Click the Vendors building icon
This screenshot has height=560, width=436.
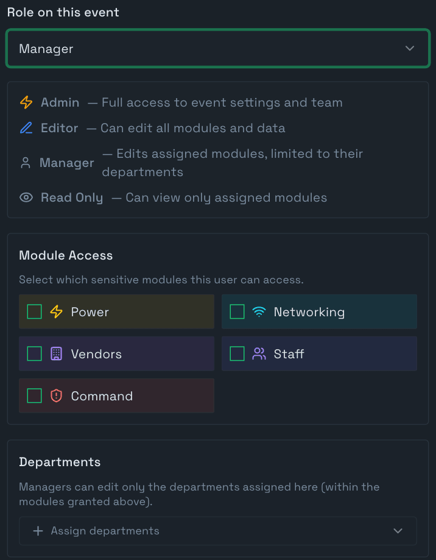coord(57,353)
